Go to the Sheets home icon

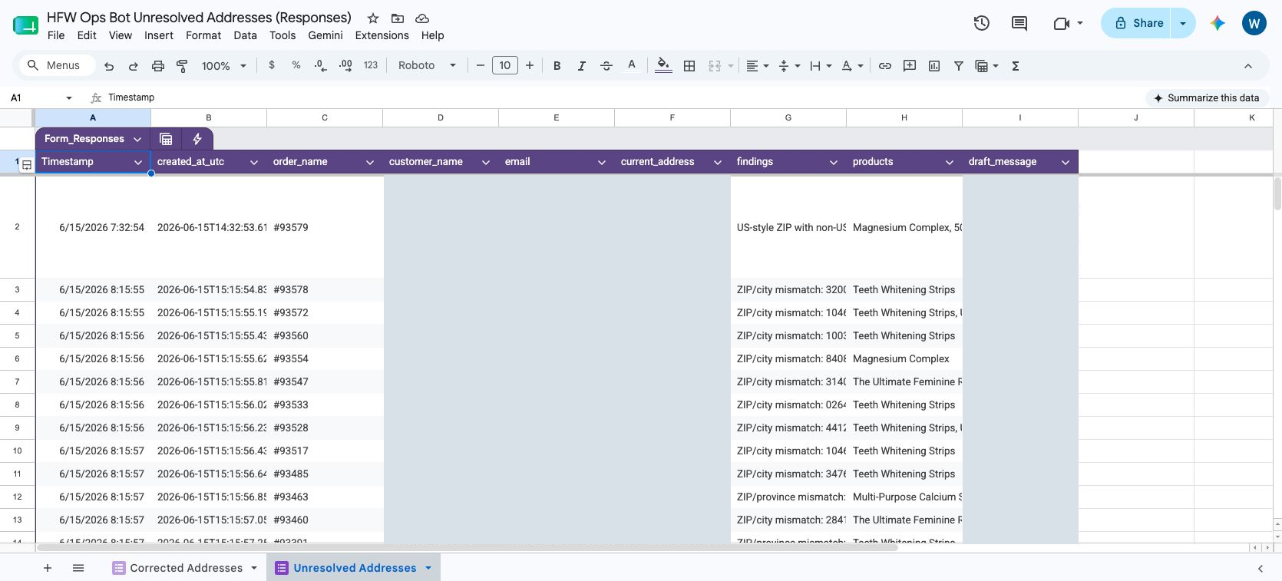click(25, 25)
